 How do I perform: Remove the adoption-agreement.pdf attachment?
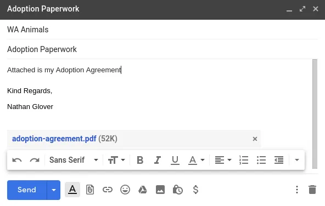(255, 139)
